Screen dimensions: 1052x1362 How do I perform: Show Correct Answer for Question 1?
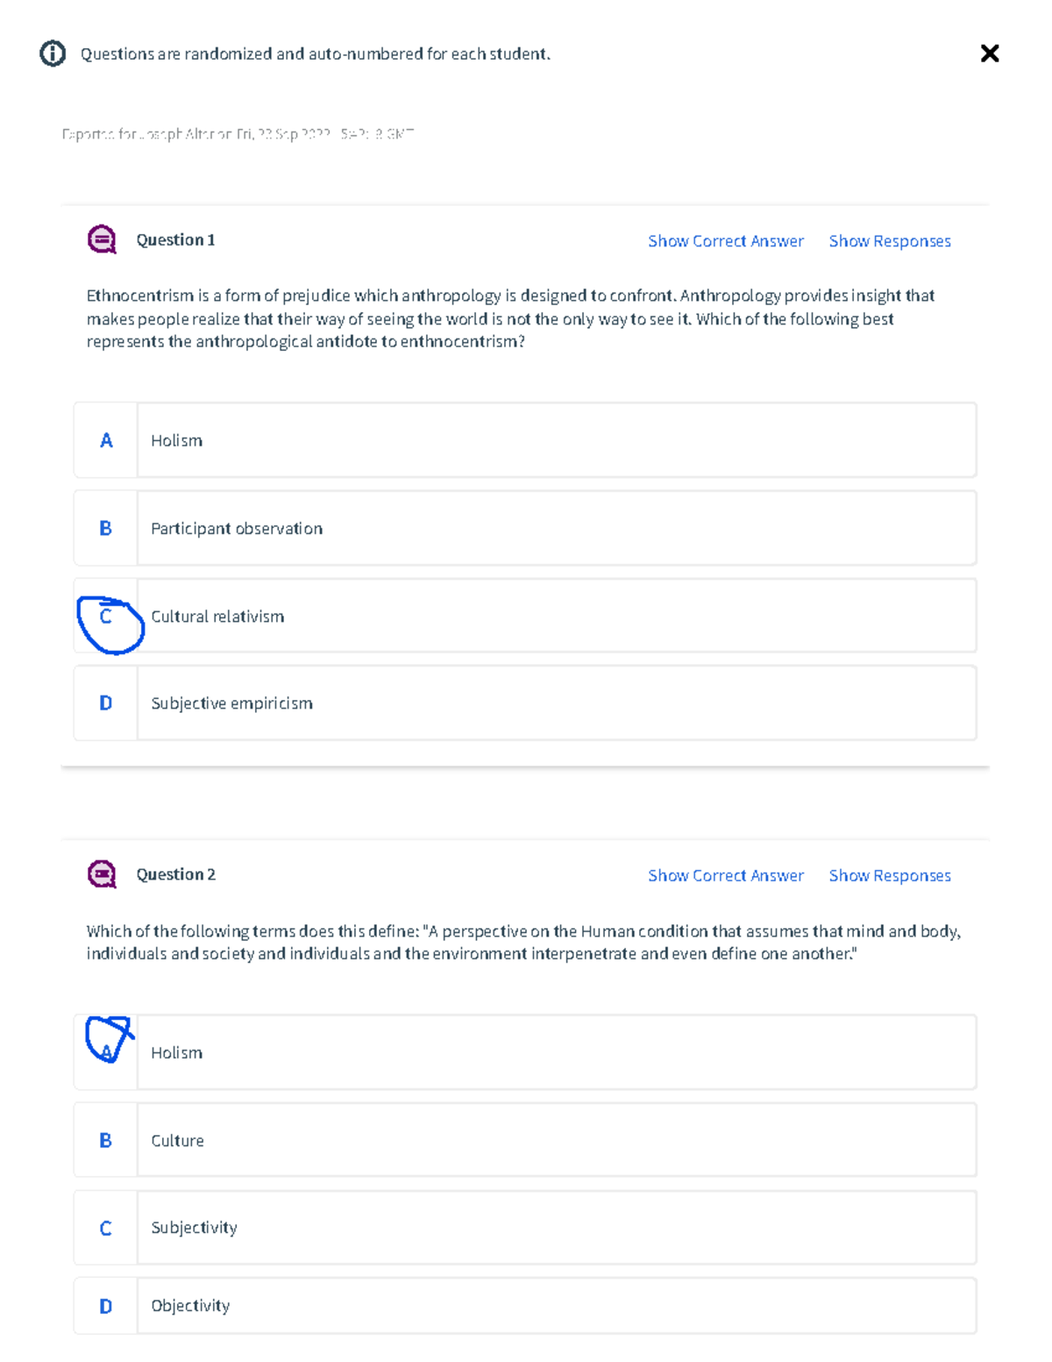click(726, 241)
